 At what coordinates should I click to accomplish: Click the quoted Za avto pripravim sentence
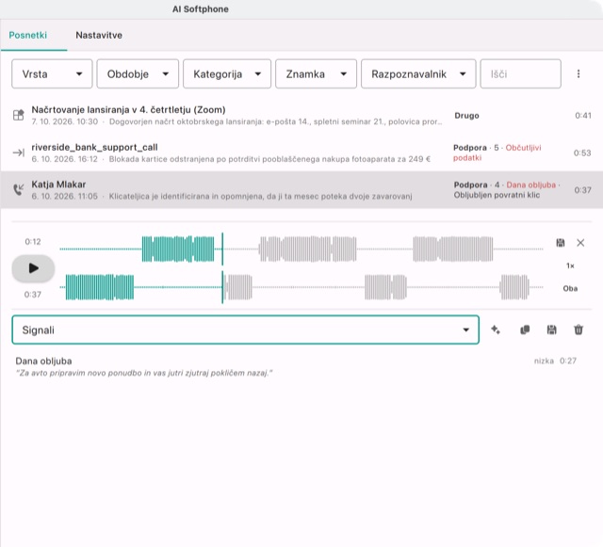[144, 373]
